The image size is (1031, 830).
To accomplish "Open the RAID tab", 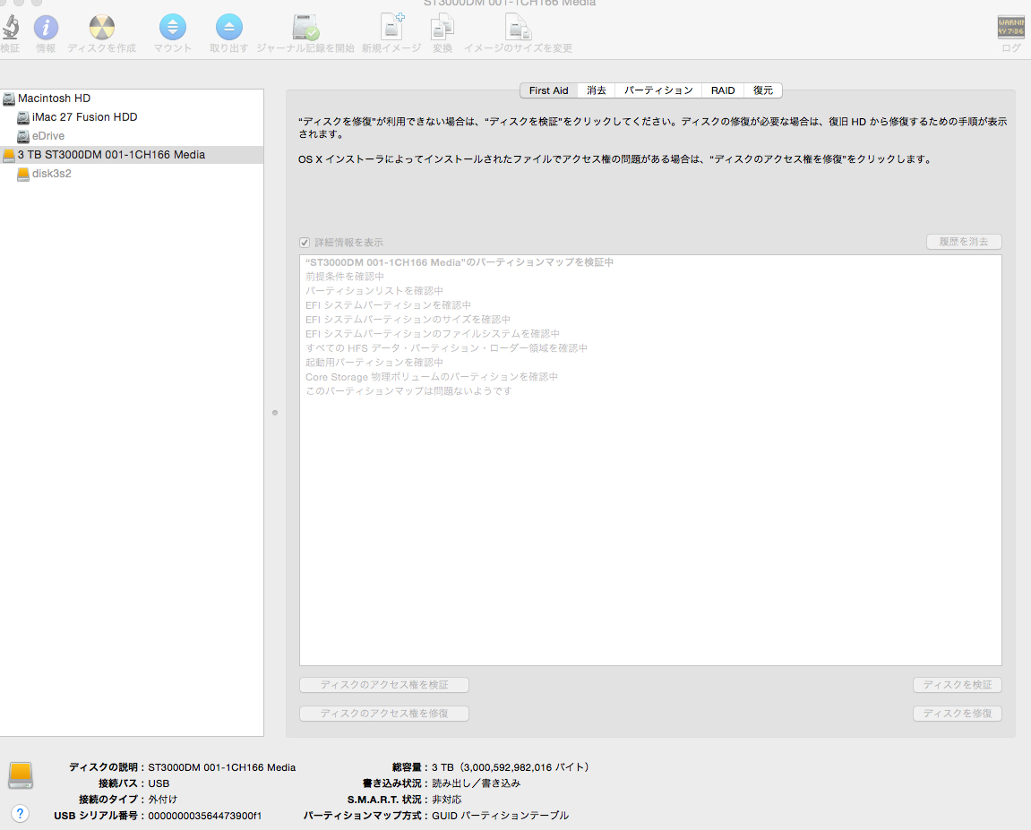I will [x=723, y=90].
